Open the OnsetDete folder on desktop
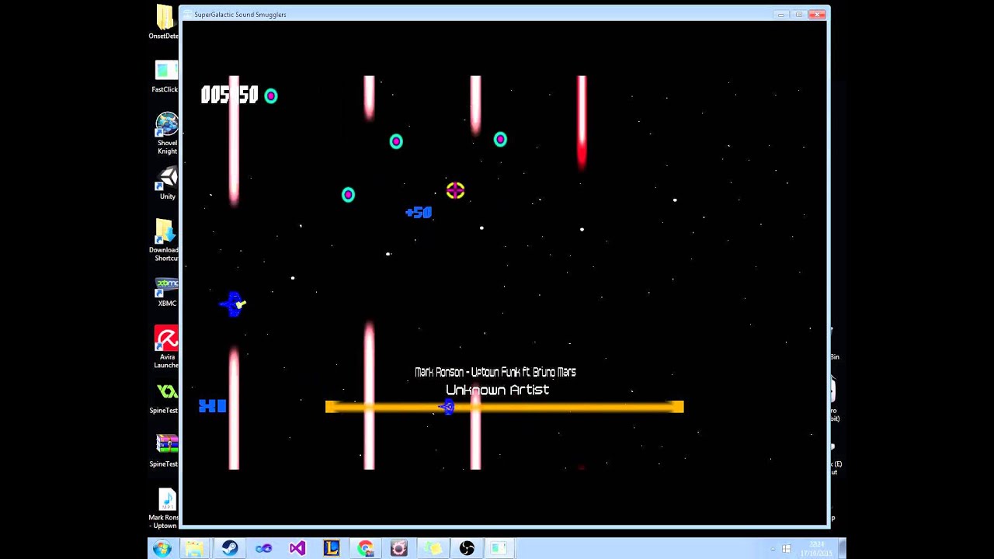994x559 pixels. pyautogui.click(x=165, y=23)
